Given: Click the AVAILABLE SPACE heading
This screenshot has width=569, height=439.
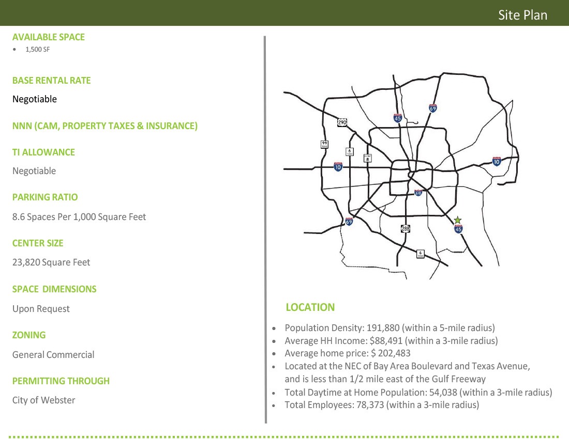Looking at the screenshot, I should point(49,37).
